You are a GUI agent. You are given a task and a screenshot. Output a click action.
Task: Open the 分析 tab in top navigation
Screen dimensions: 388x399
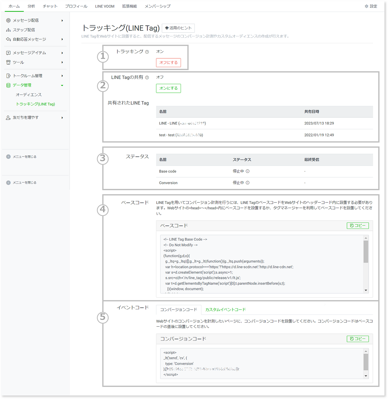(31, 6)
